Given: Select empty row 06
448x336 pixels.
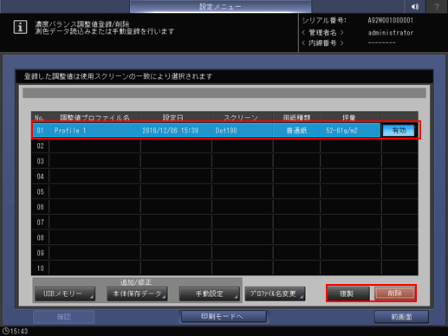Looking at the screenshot, I should pyautogui.click(x=224, y=207).
